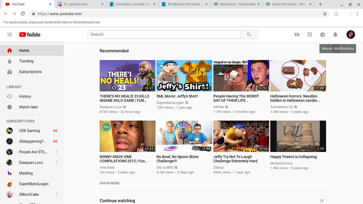Open the hamburger guide menu
This screenshot has width=363, height=204.
(9, 34)
